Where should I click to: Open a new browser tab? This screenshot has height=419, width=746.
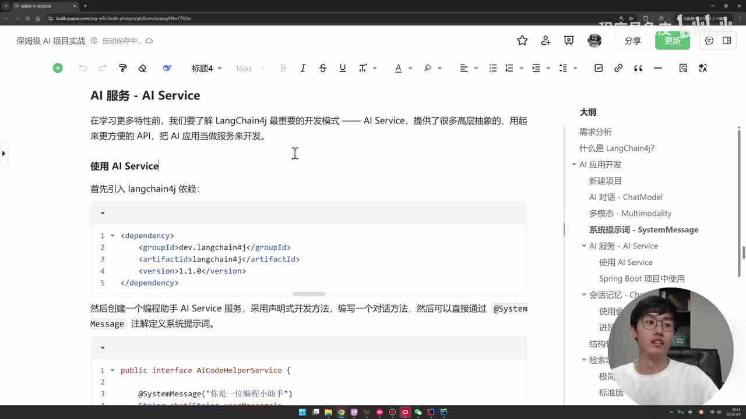(85, 6)
